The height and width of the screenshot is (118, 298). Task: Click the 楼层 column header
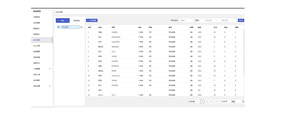[x=191, y=28]
